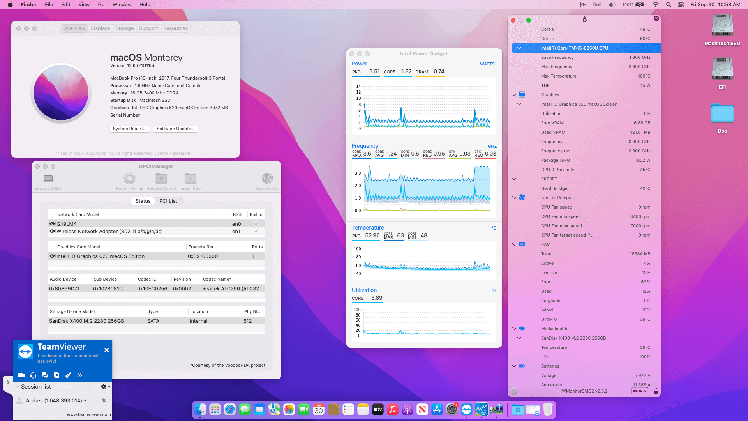The width and height of the screenshot is (748, 421).
Task: Click TeamViewer whiteboard brush icon
Action: click(68, 375)
